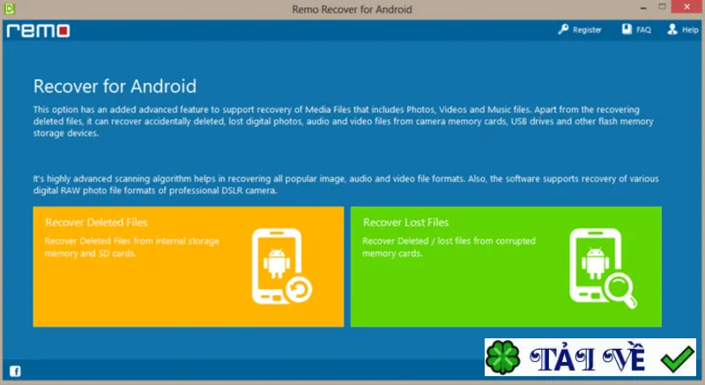The width and height of the screenshot is (705, 385).
Task: Click the Help person icon
Action: [x=672, y=29]
